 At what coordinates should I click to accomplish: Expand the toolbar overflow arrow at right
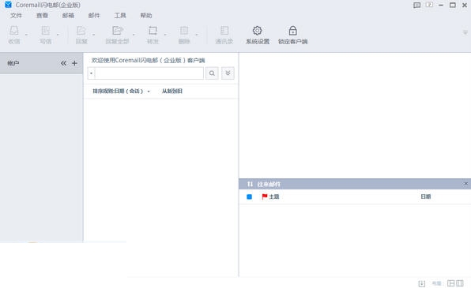pos(465,32)
